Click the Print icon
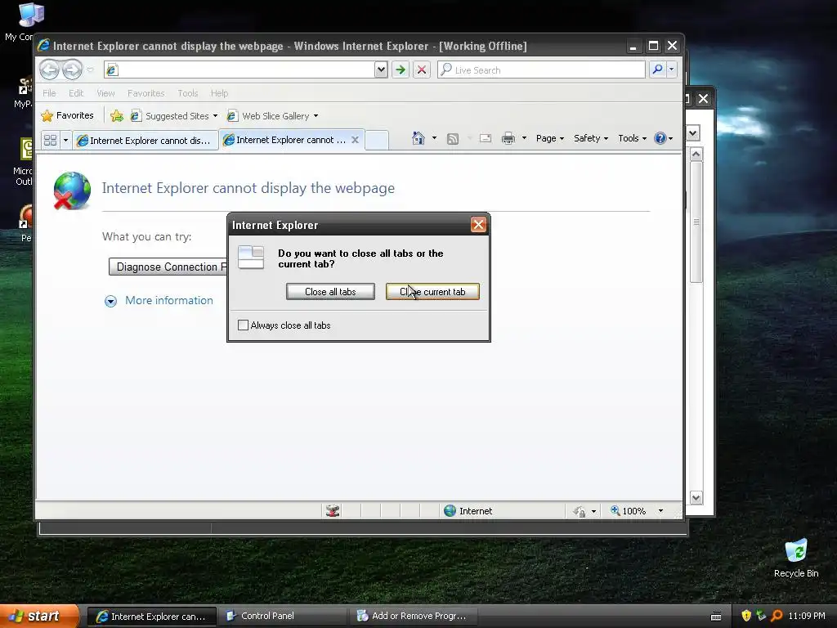Viewport: 837px width, 628px height. (x=508, y=139)
